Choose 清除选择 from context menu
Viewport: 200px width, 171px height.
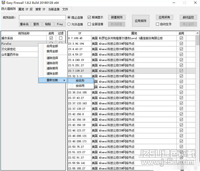pyautogui.click(x=52, y=58)
